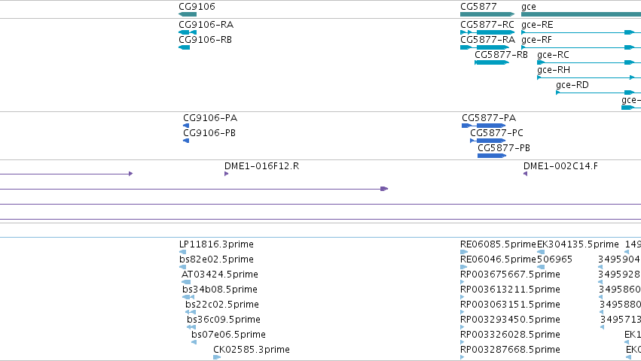The width and height of the screenshot is (641, 361).
Task: Click EST label RP003613211.5prime
Action: (x=510, y=290)
